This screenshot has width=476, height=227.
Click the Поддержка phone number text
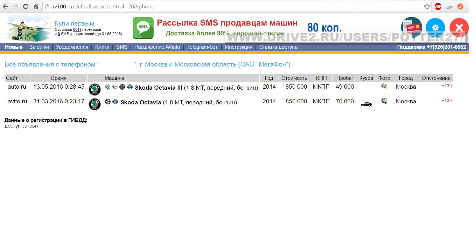(x=432, y=47)
